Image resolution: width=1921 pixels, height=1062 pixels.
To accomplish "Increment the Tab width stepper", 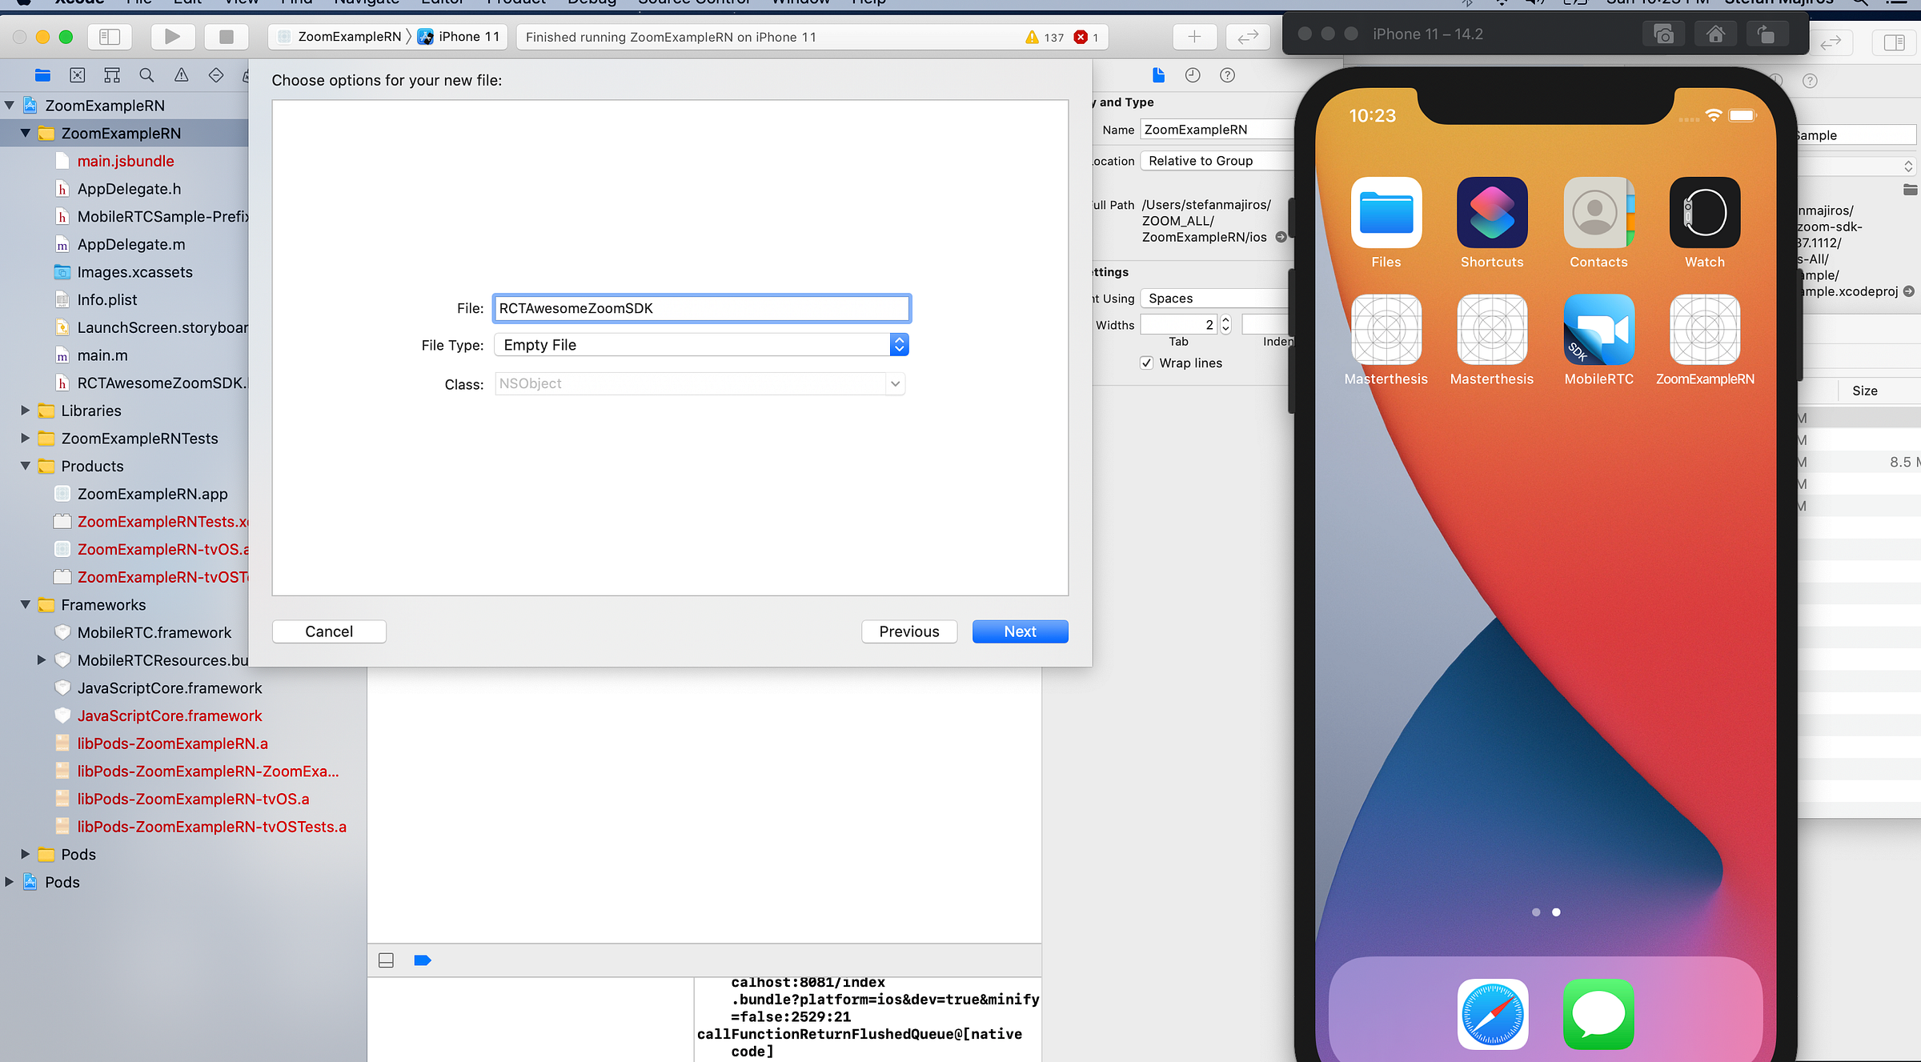I will (x=1225, y=320).
